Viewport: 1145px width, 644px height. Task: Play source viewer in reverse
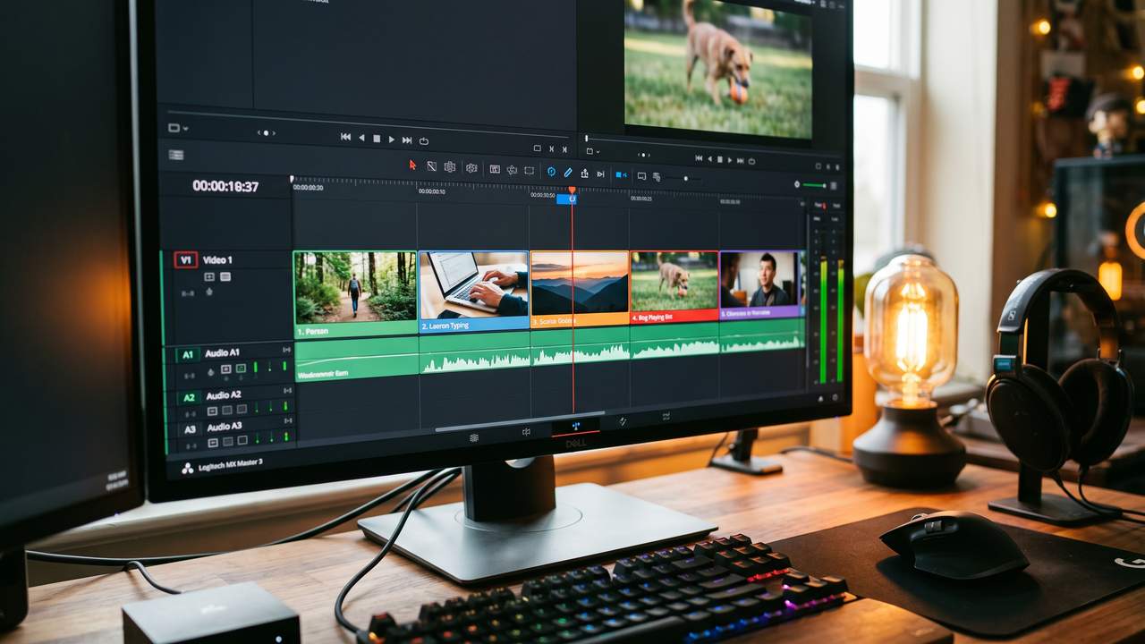click(x=361, y=138)
